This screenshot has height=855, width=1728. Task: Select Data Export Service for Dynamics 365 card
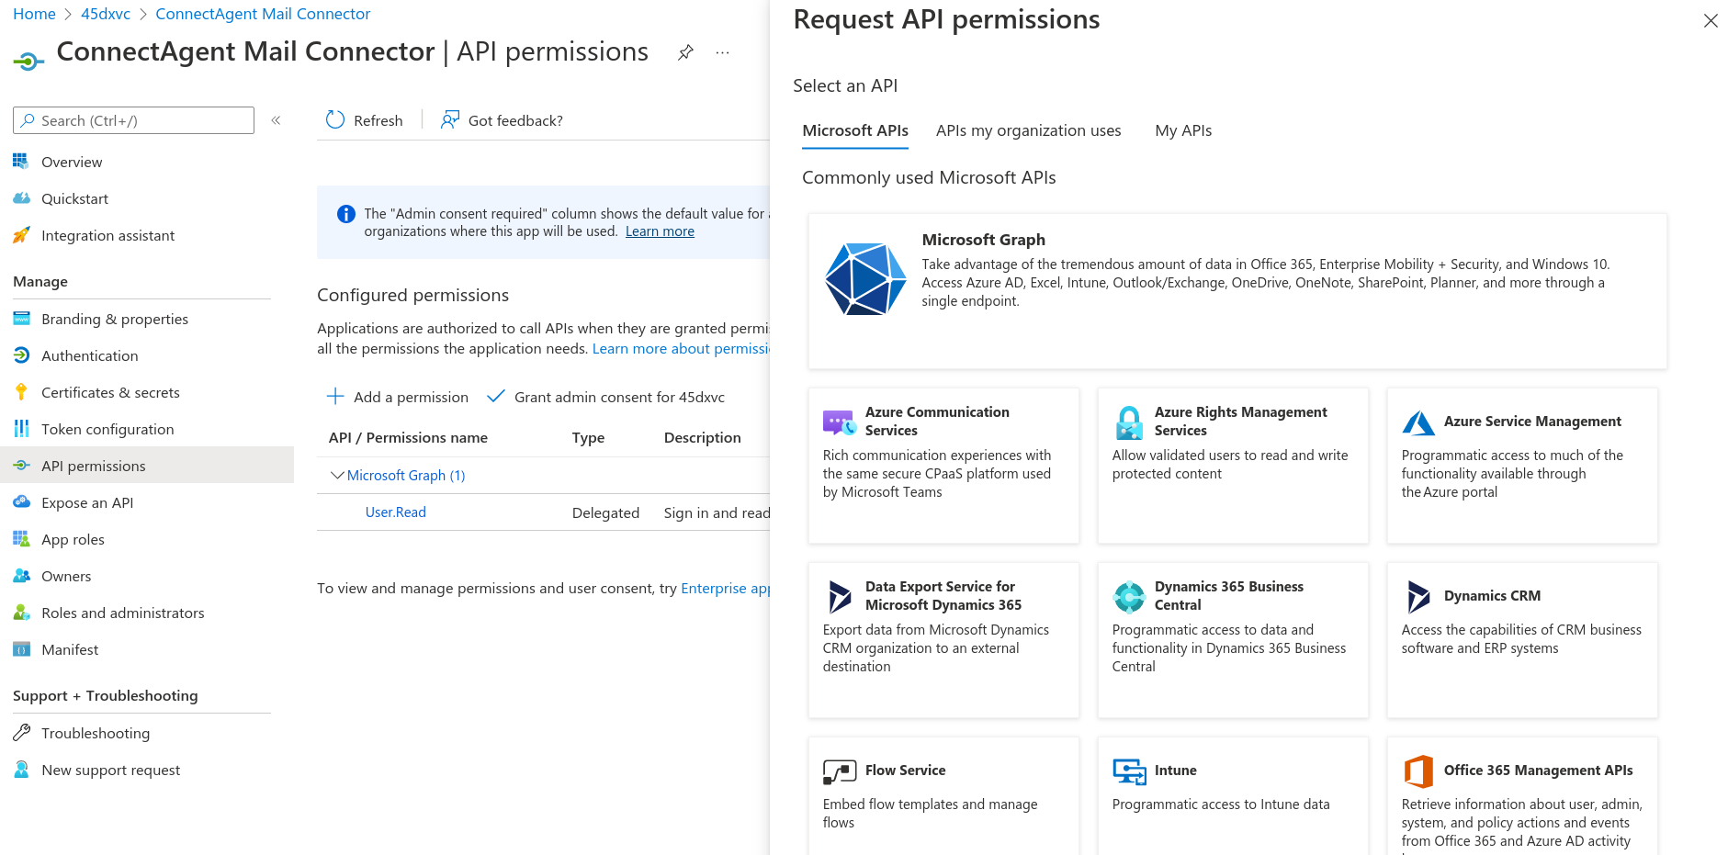pyautogui.click(x=943, y=640)
